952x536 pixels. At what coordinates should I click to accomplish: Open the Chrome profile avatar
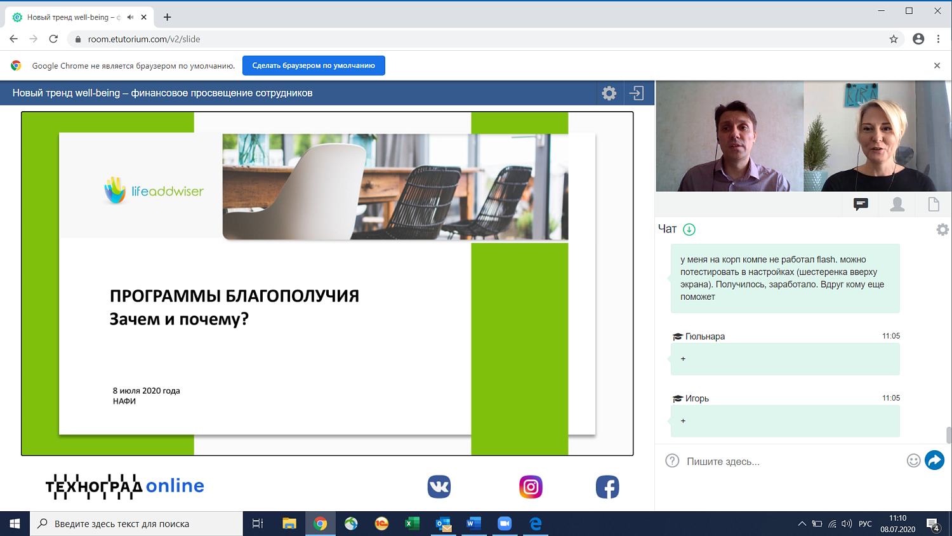pyautogui.click(x=918, y=39)
